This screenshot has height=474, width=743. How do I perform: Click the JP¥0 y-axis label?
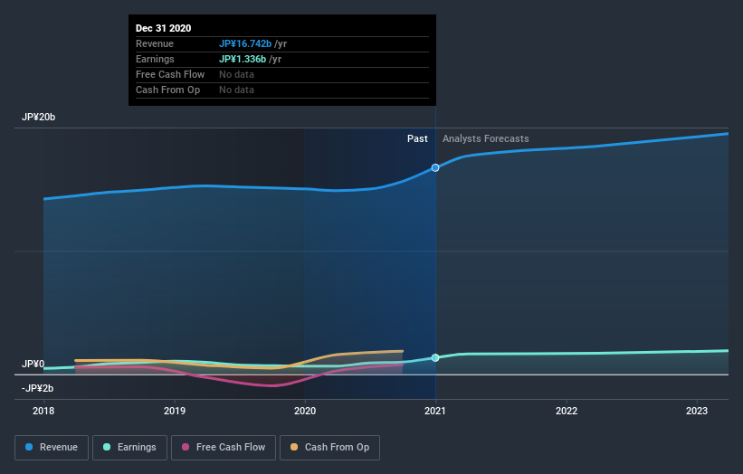(33, 364)
